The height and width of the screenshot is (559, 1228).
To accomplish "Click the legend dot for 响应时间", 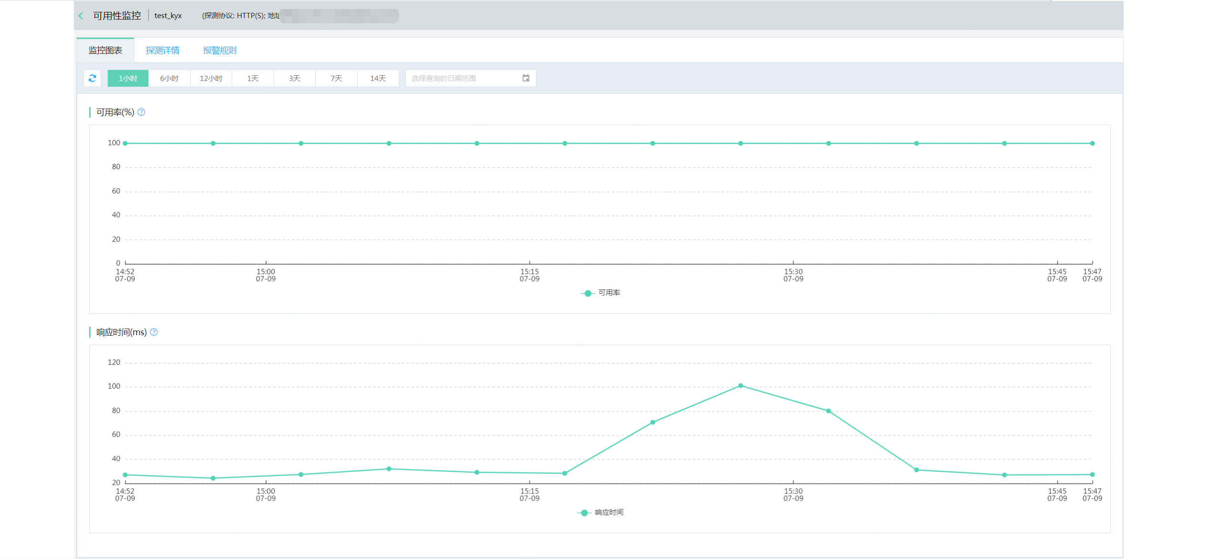I will coord(583,512).
